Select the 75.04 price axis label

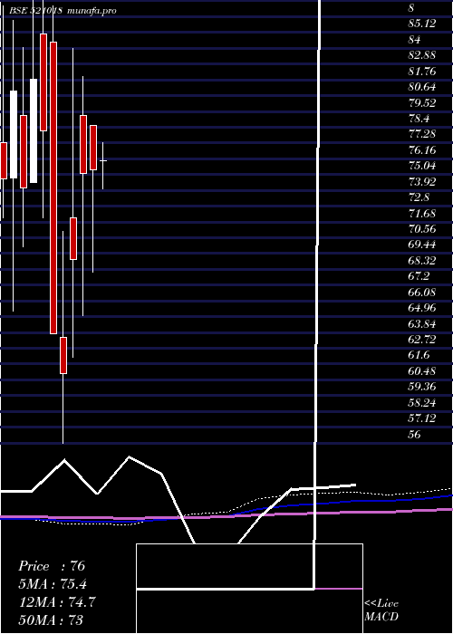point(422,166)
